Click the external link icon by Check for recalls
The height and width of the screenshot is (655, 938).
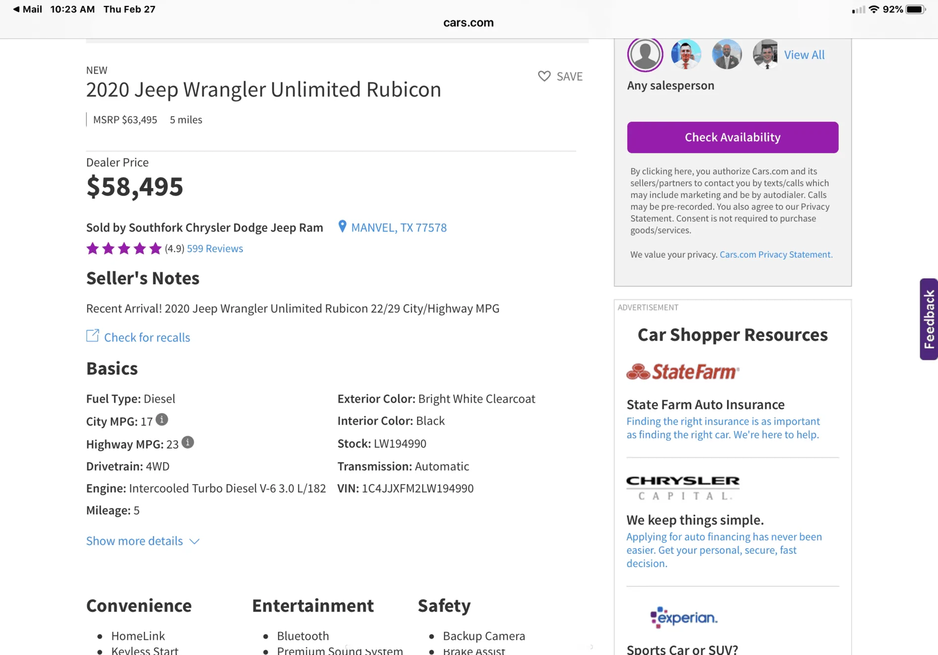92,336
